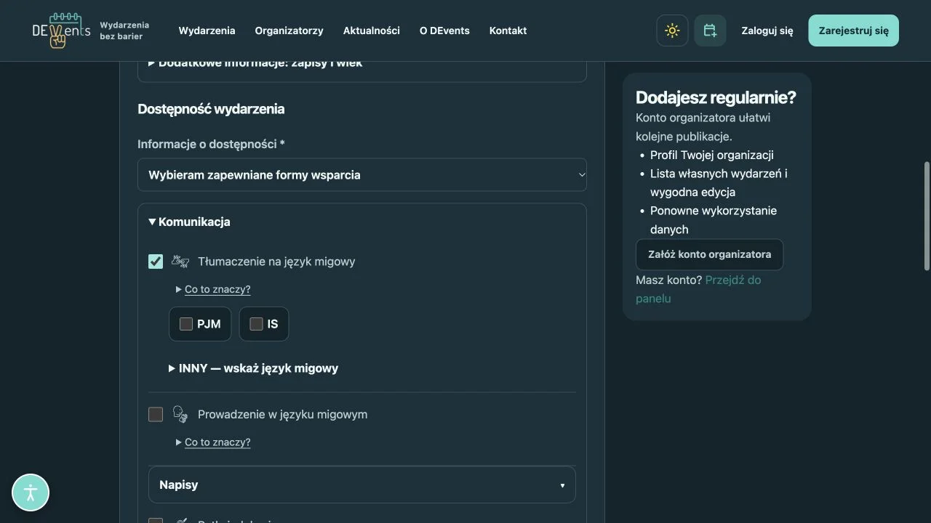Enable Prowadzenie w języku migowym checkbox
This screenshot has width=931, height=523.
(156, 414)
